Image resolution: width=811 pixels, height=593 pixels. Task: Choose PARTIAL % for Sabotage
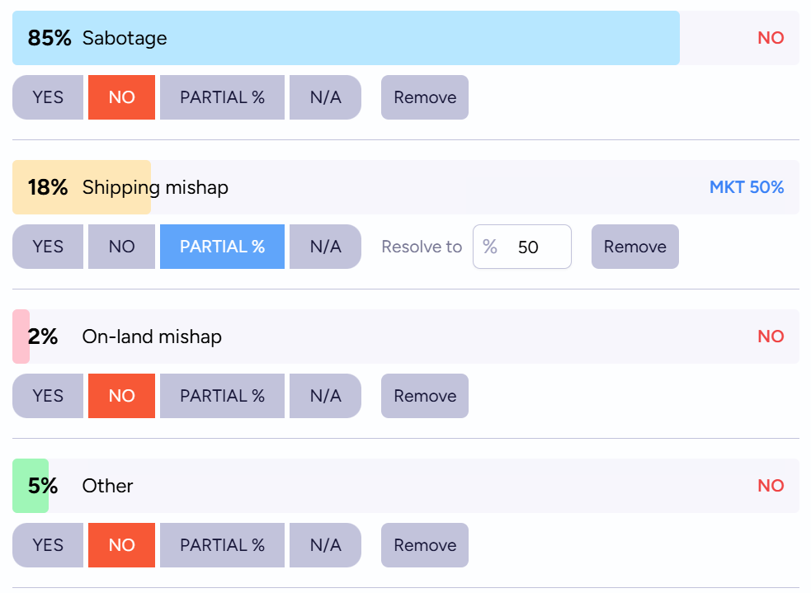coord(222,97)
